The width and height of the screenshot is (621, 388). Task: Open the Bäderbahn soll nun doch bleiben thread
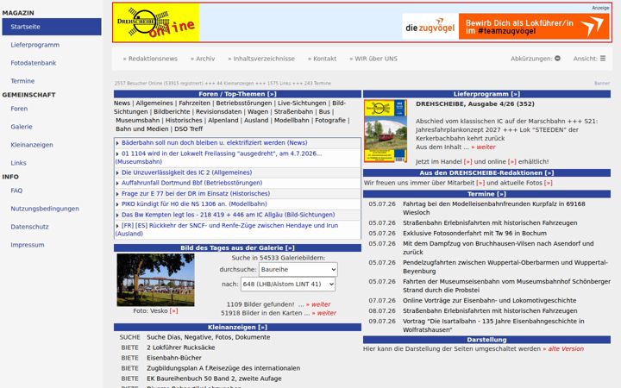point(214,142)
